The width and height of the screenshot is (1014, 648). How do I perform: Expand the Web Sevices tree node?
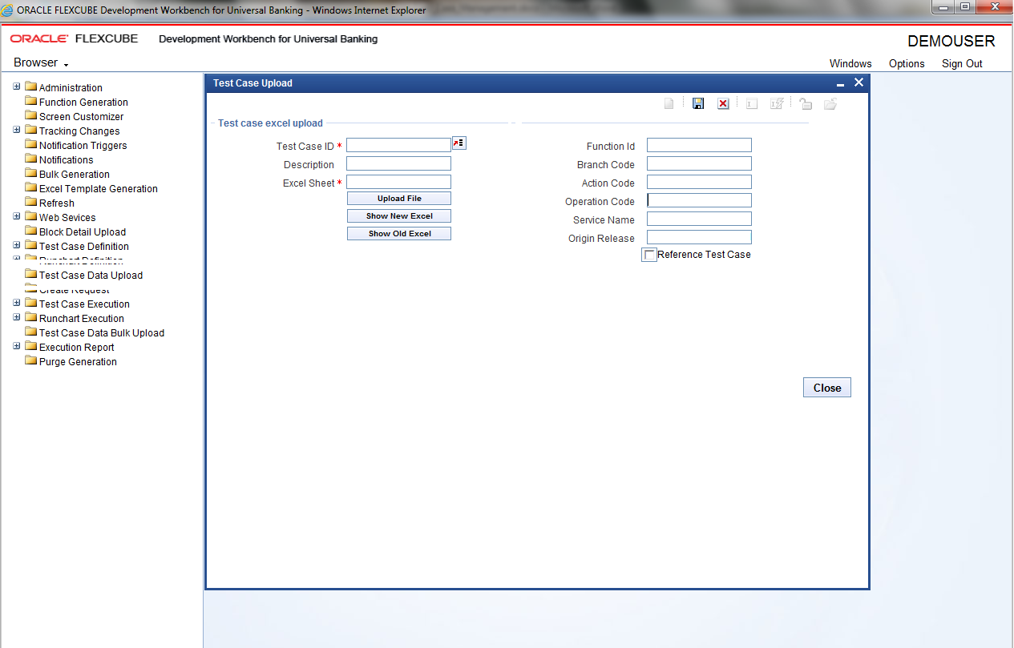17,216
